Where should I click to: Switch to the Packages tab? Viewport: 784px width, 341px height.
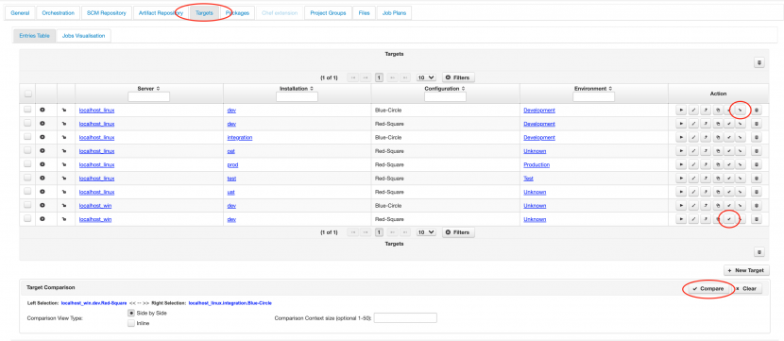237,13
